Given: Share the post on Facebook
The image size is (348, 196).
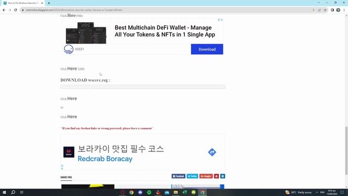Looking at the screenshot, I should pos(178,176).
